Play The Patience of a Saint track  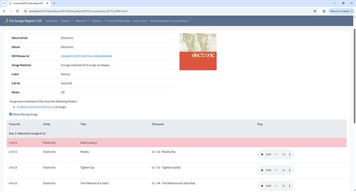click(262, 186)
